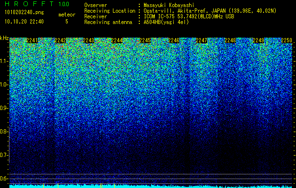Click the 0.7 frequency axis label

tap(4, 155)
